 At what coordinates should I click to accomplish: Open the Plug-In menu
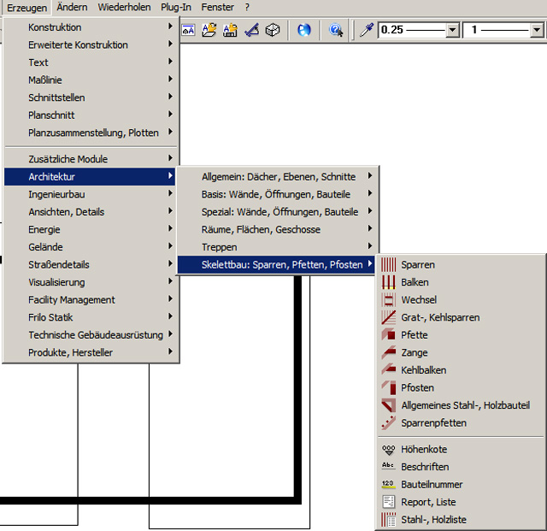175,7
